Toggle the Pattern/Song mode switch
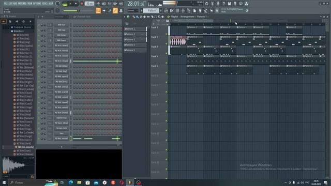The width and height of the screenshot is (331, 186). tap(65, 4)
